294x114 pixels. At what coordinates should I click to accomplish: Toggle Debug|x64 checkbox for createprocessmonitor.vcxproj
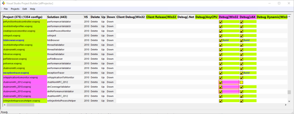click(x=241, y=31)
